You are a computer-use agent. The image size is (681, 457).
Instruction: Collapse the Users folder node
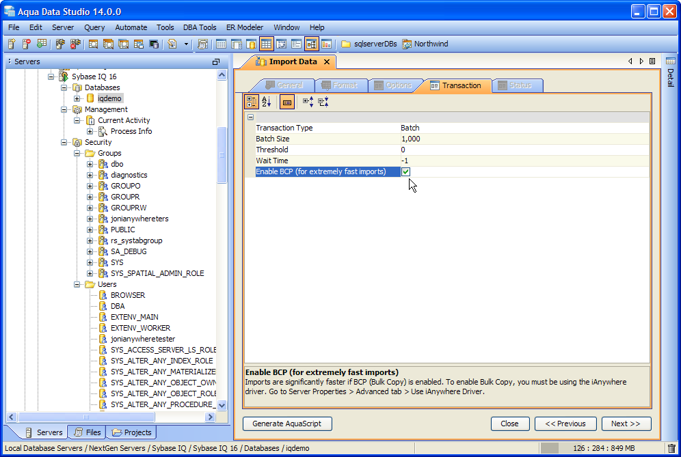pyautogui.click(x=77, y=285)
